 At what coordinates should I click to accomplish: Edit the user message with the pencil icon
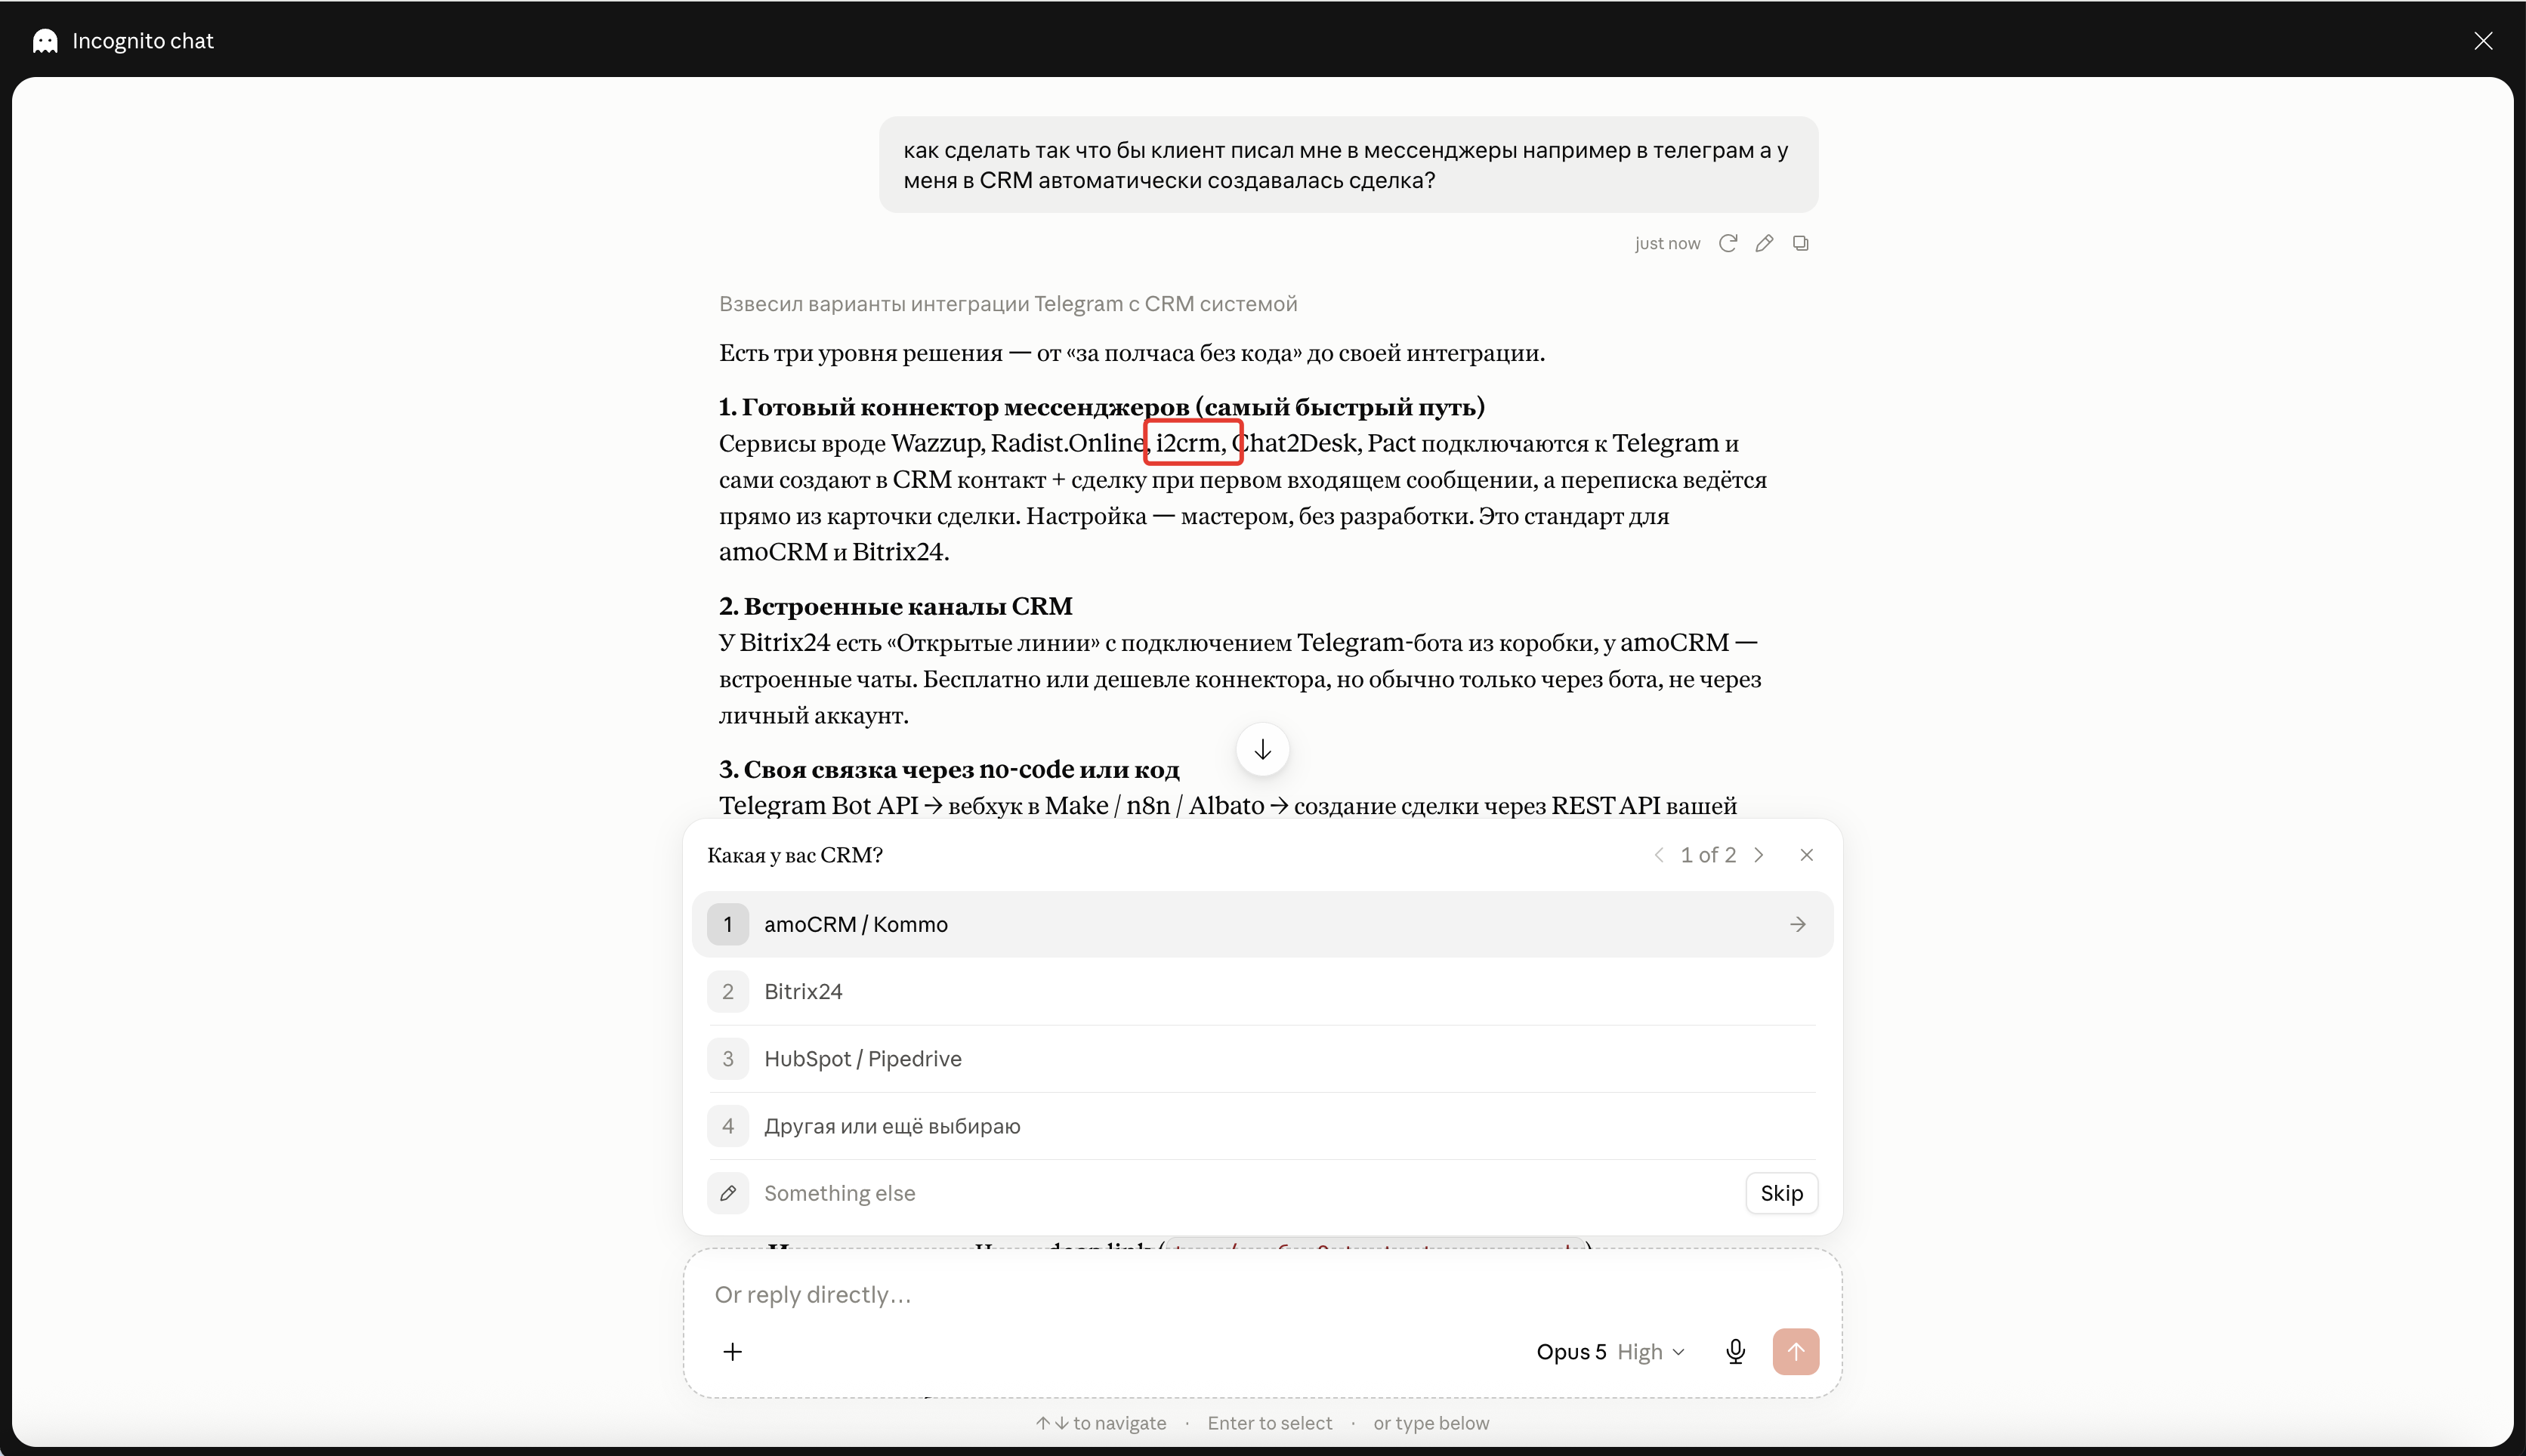1764,243
